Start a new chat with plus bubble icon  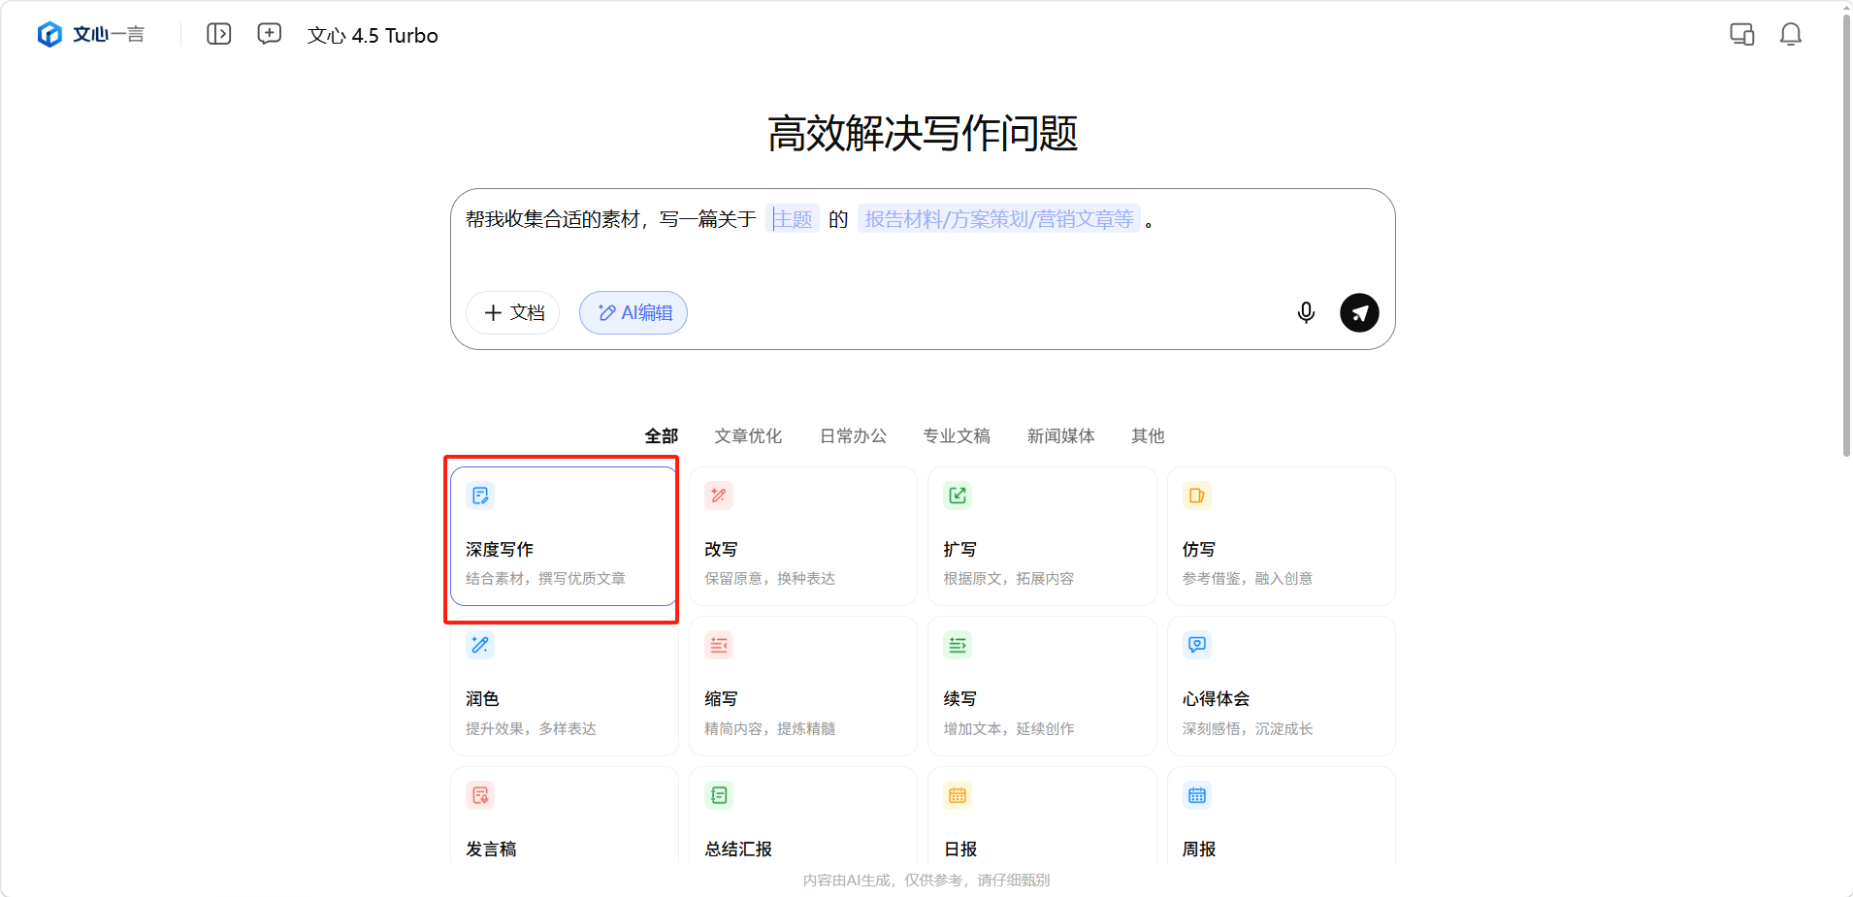[270, 34]
